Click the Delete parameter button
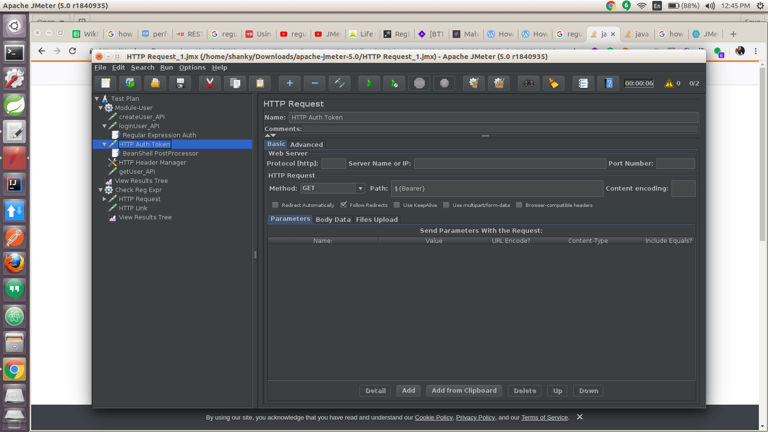The width and height of the screenshot is (768, 432). point(525,391)
